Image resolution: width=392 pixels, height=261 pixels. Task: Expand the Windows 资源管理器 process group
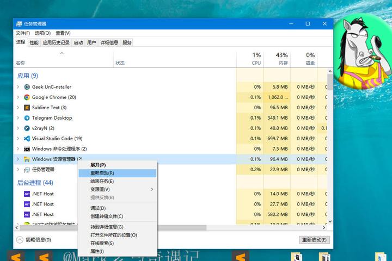tap(18, 159)
